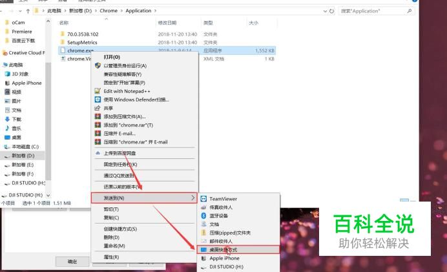Image resolution: width=447 pixels, height=272 pixels.
Task: Pick 压缩并 E-mail... option
Action: [x=120, y=134]
